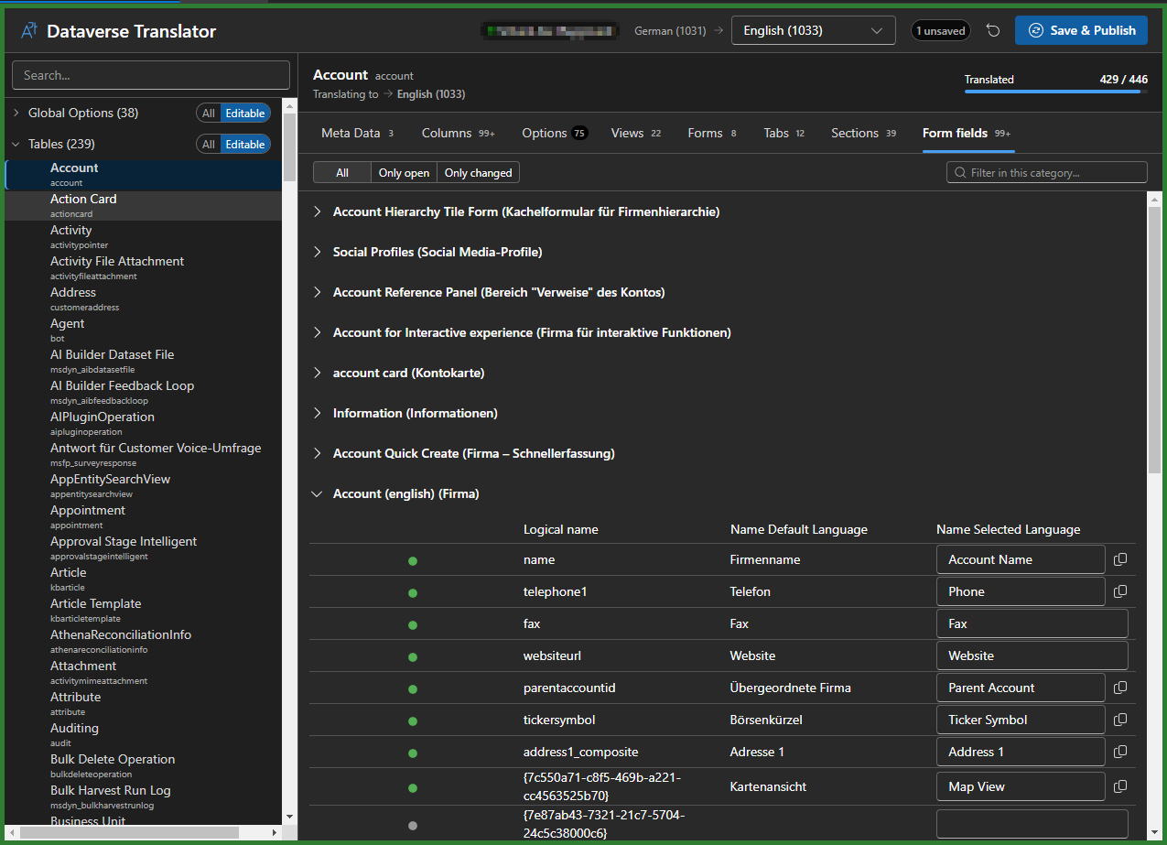Click the Search tables input field
1167x845 pixels.
[152, 75]
